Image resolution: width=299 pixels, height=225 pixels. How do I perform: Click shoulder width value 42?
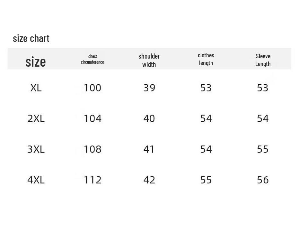tap(149, 180)
